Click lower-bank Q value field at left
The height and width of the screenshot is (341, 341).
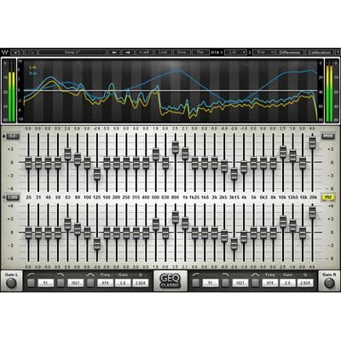tap(13, 197)
